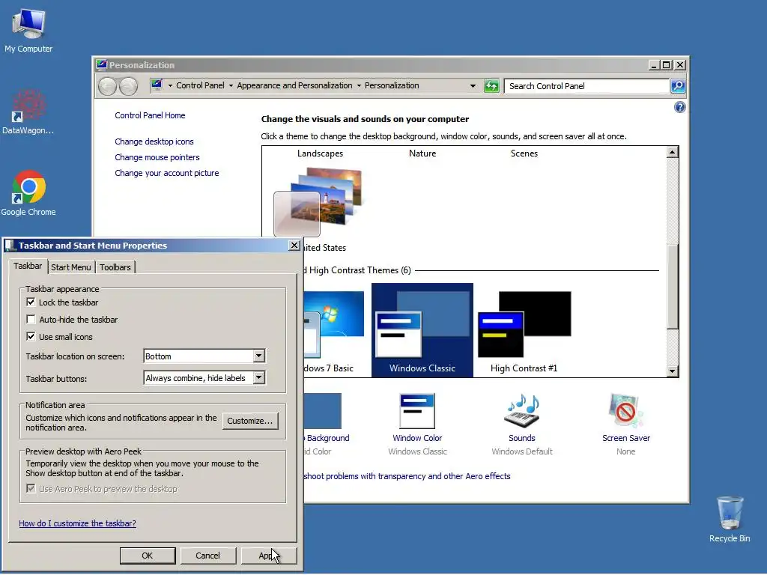The height and width of the screenshot is (575, 767).
Task: Toggle the Lock the taskbar checkbox
Action: click(31, 302)
